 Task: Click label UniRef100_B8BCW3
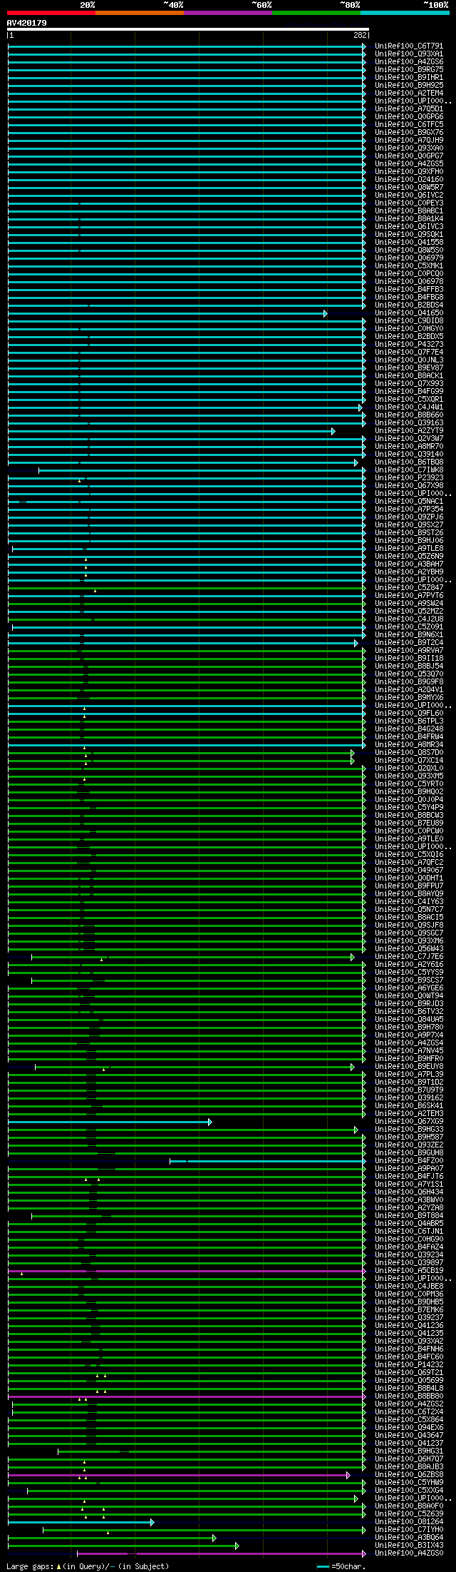pyautogui.click(x=409, y=816)
